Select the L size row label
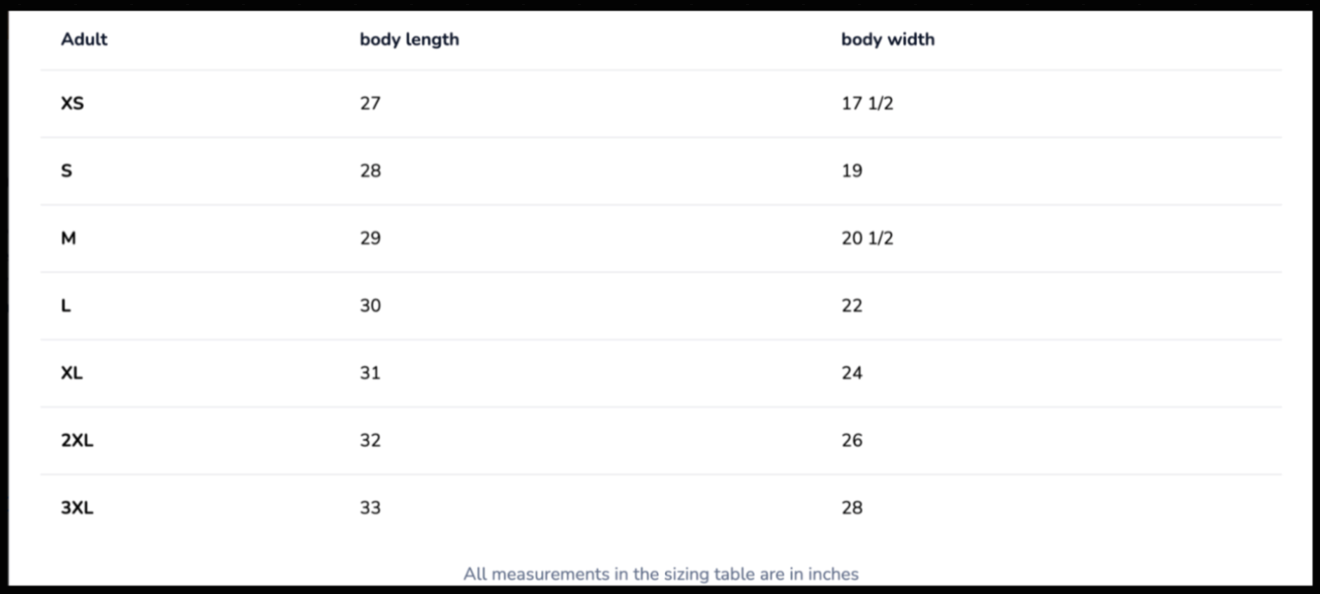The width and height of the screenshot is (1320, 594). pyautogui.click(x=66, y=305)
